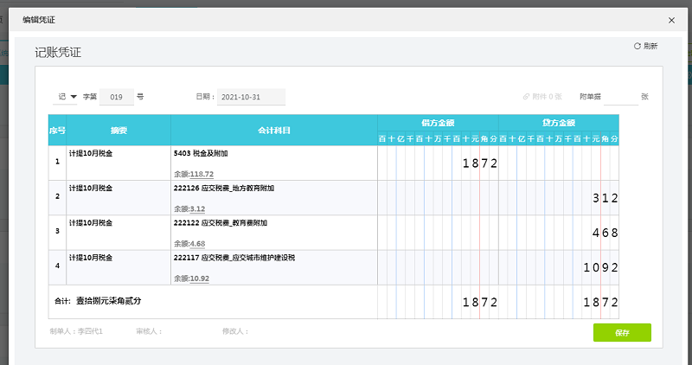Screen dimensions: 692x365
Task: Click the 会计科目 column header
Action: click(x=274, y=131)
